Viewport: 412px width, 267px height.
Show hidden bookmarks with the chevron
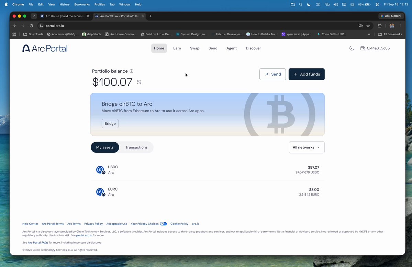(369, 34)
